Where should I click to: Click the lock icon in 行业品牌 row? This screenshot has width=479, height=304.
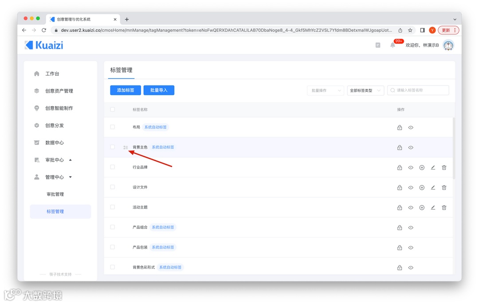point(400,167)
